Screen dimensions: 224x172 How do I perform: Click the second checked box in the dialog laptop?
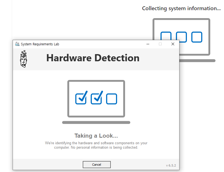coord(96,99)
